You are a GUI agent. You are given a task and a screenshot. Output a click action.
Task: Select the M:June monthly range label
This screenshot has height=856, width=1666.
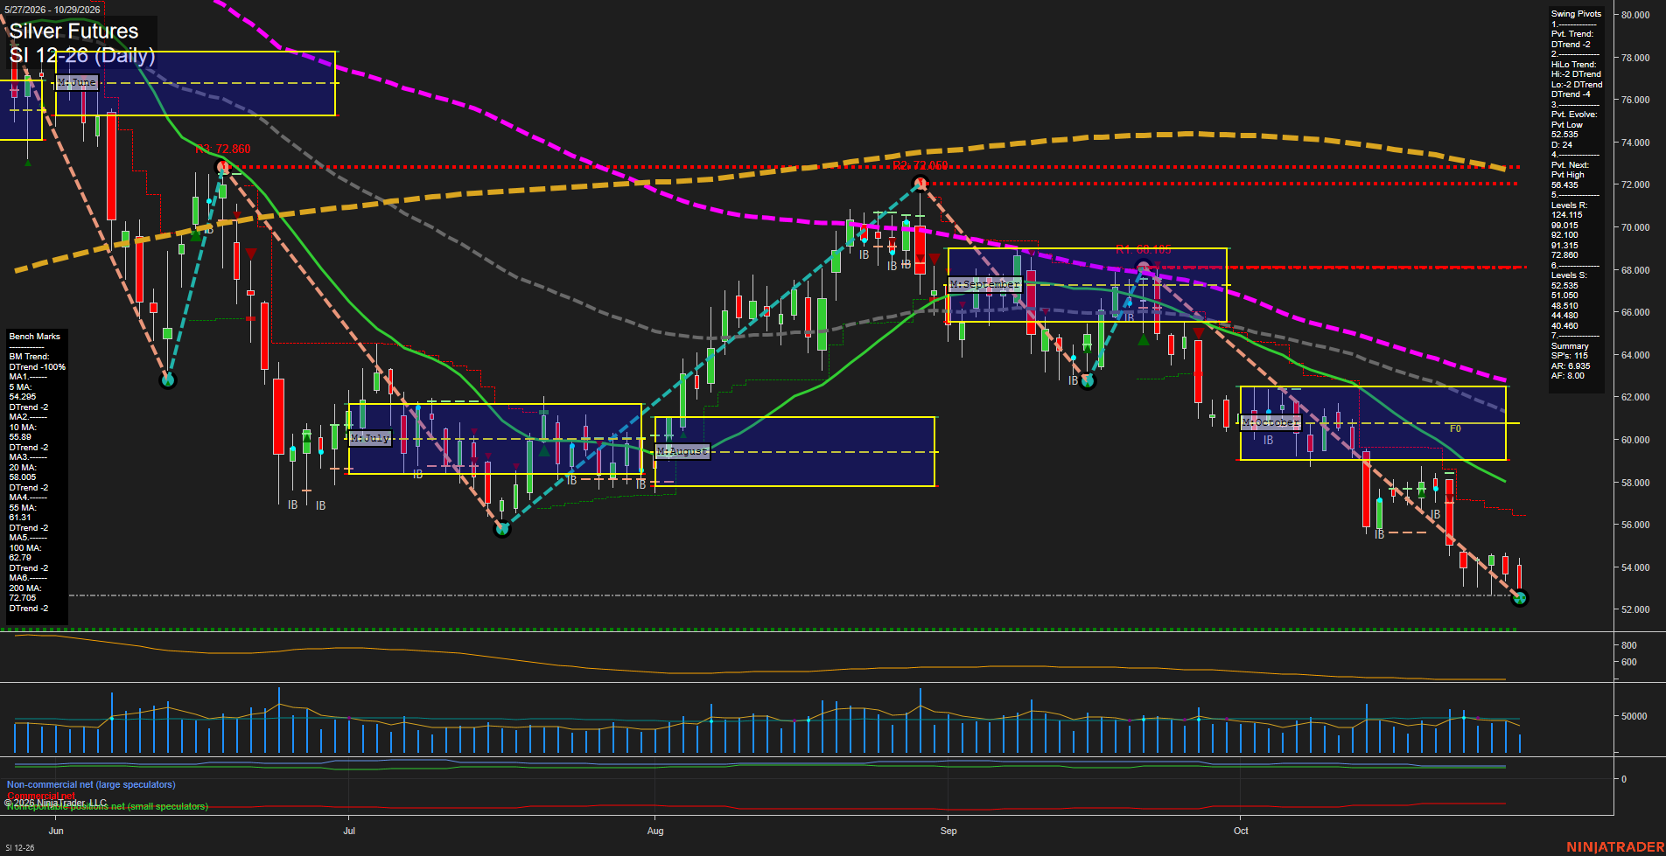pyautogui.click(x=77, y=82)
